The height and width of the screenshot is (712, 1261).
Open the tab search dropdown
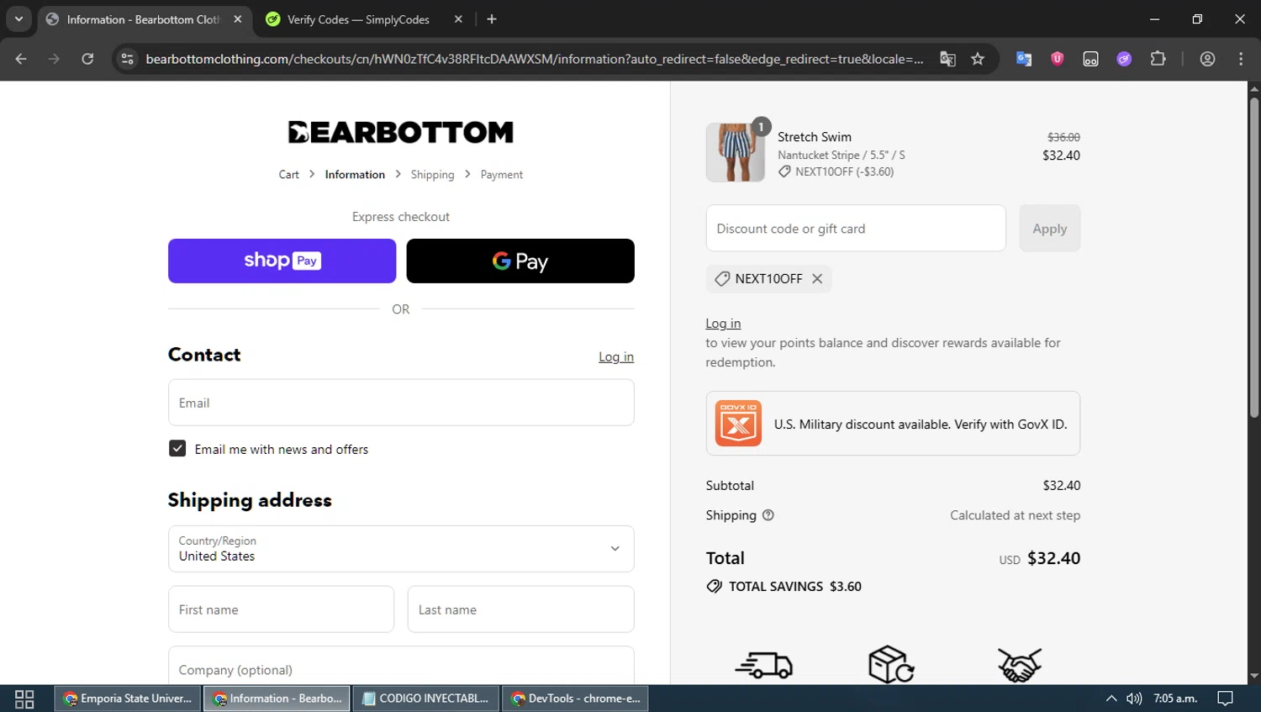(18, 19)
